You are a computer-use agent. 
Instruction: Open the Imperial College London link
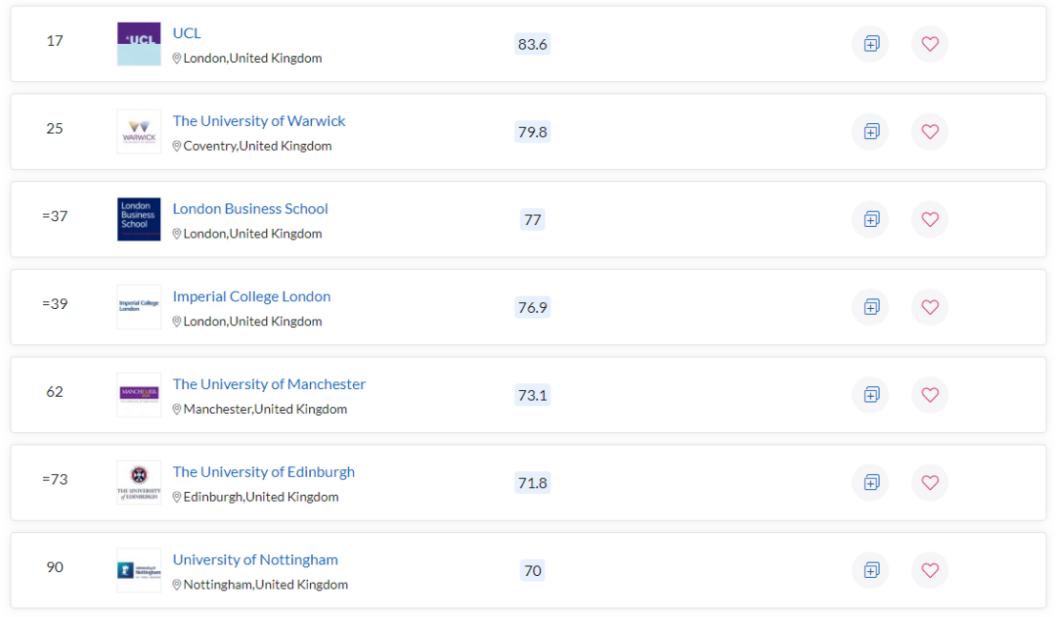point(251,296)
